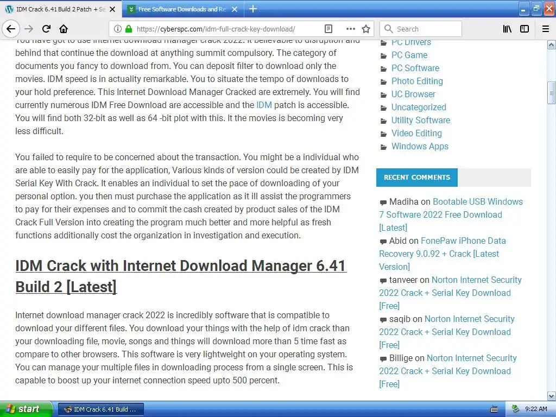Bookmark this page with the star
Viewport: 556px width, 417px height.
[x=366, y=29]
